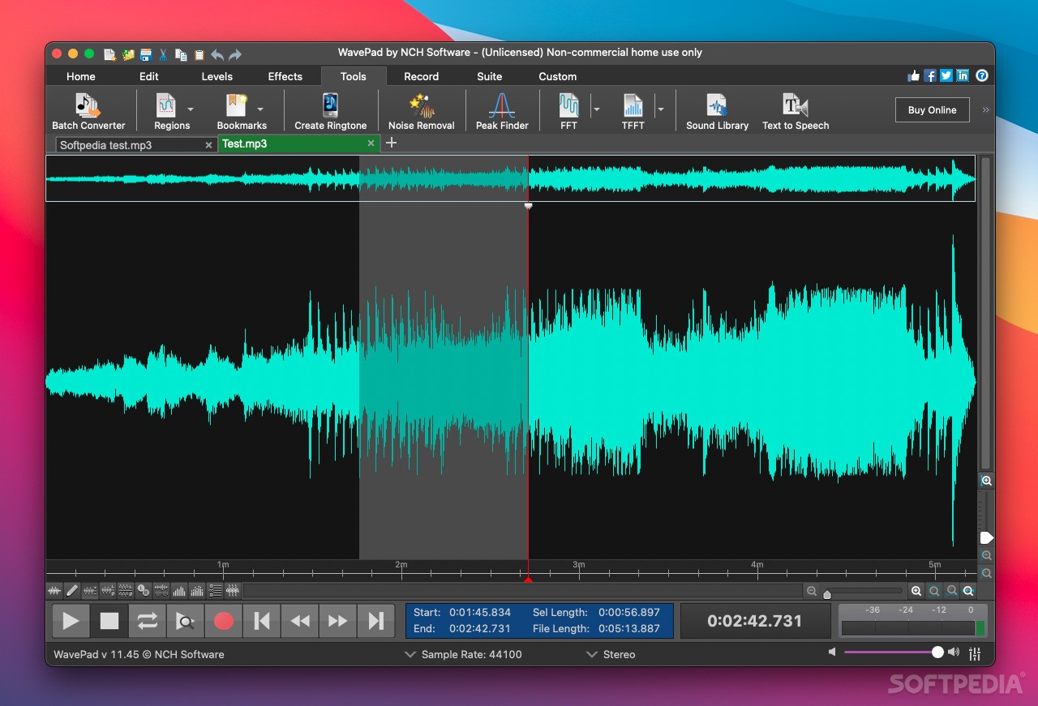
Task: Open the Batch Converter tool
Action: (x=88, y=111)
